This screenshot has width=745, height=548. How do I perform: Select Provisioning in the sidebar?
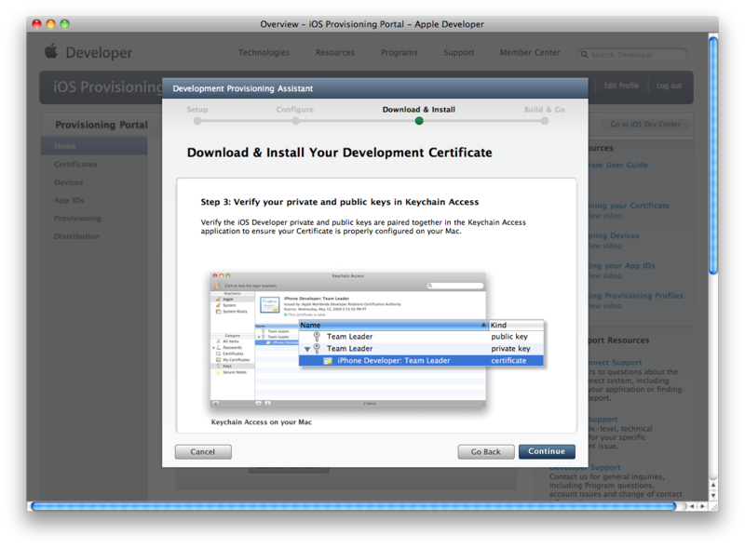[x=77, y=219]
